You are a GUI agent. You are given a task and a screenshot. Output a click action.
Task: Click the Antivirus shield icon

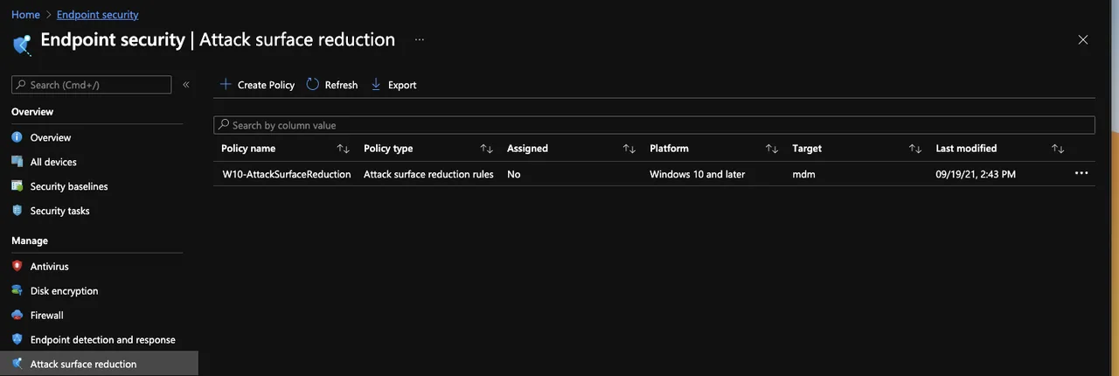coord(17,266)
